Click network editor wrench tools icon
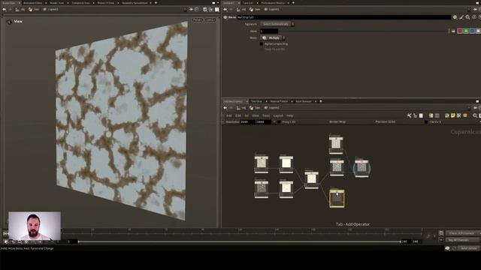481x270 pixels. click(409, 115)
